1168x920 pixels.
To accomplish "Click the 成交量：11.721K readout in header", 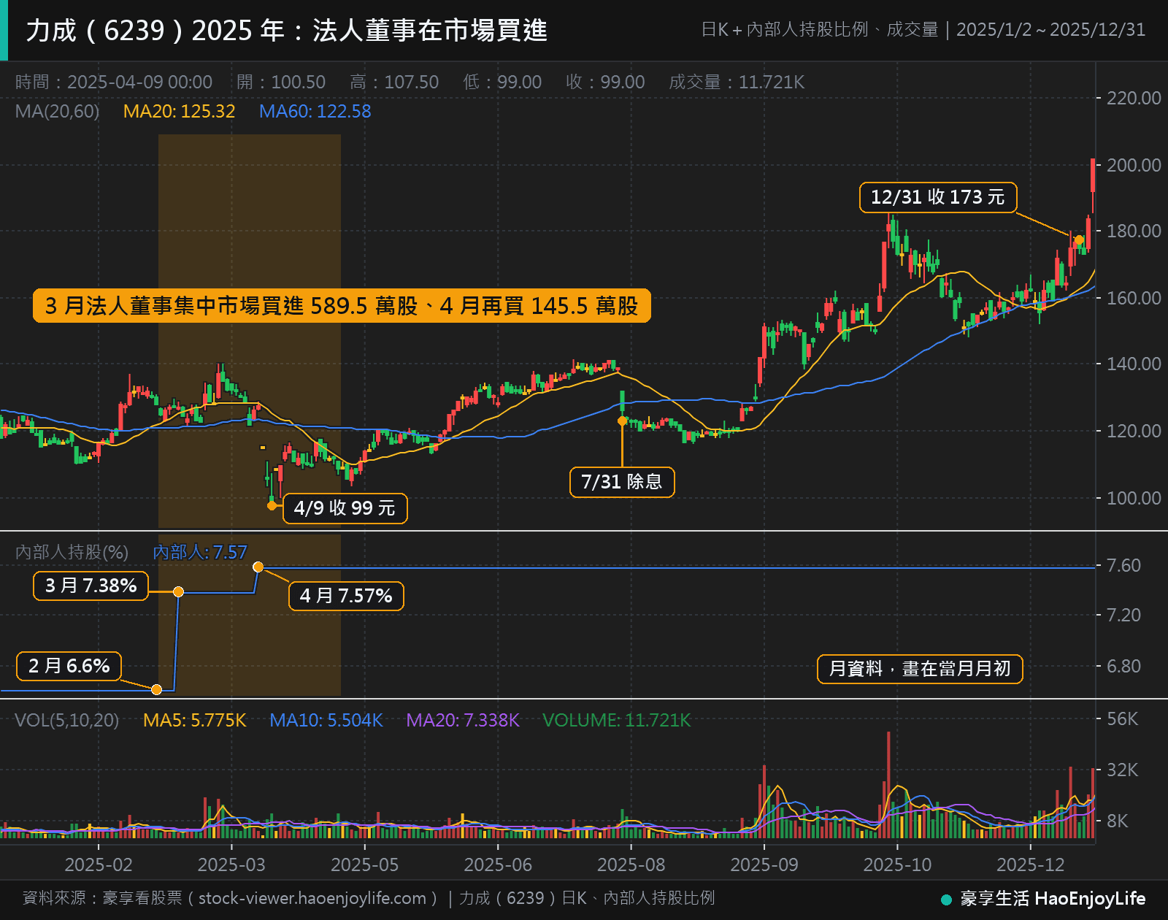I will pyautogui.click(x=737, y=82).
